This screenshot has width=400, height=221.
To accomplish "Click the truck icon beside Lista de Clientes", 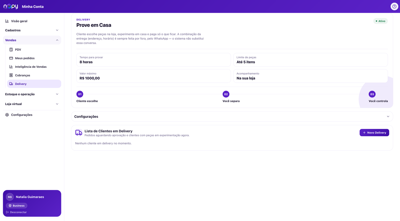I will 79,133.
